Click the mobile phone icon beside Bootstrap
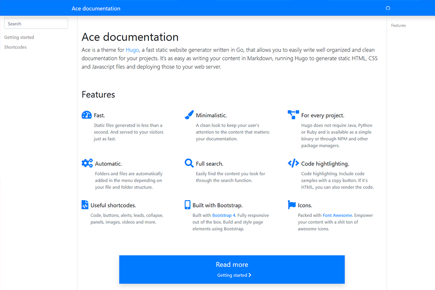Viewport: 435px width, 290px height. 188,205
